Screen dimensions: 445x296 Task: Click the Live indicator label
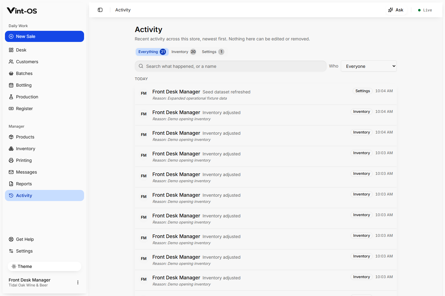pos(427,10)
